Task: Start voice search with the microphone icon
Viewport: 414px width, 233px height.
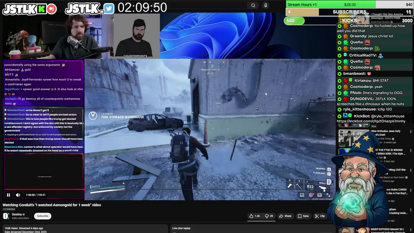Action: point(266,5)
